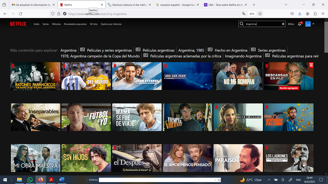Clear the Argentina search with the X
The height and width of the screenshot is (184, 328).
point(283,24)
